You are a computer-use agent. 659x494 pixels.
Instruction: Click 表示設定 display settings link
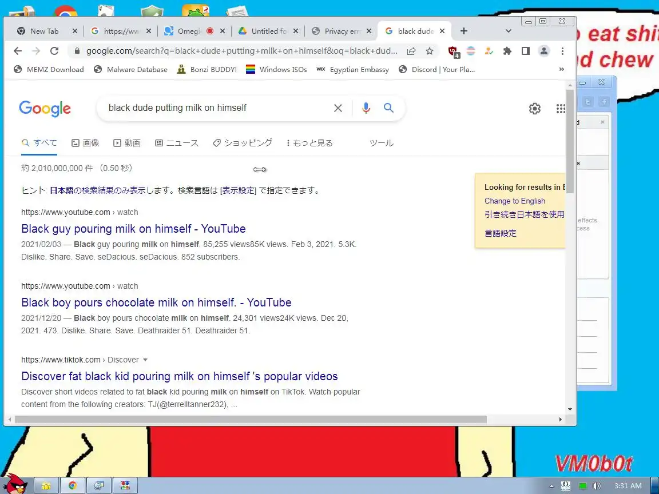tap(239, 191)
